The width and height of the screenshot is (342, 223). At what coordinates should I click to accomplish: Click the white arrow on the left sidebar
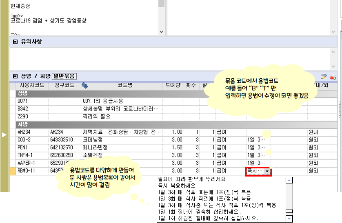coord(4,135)
